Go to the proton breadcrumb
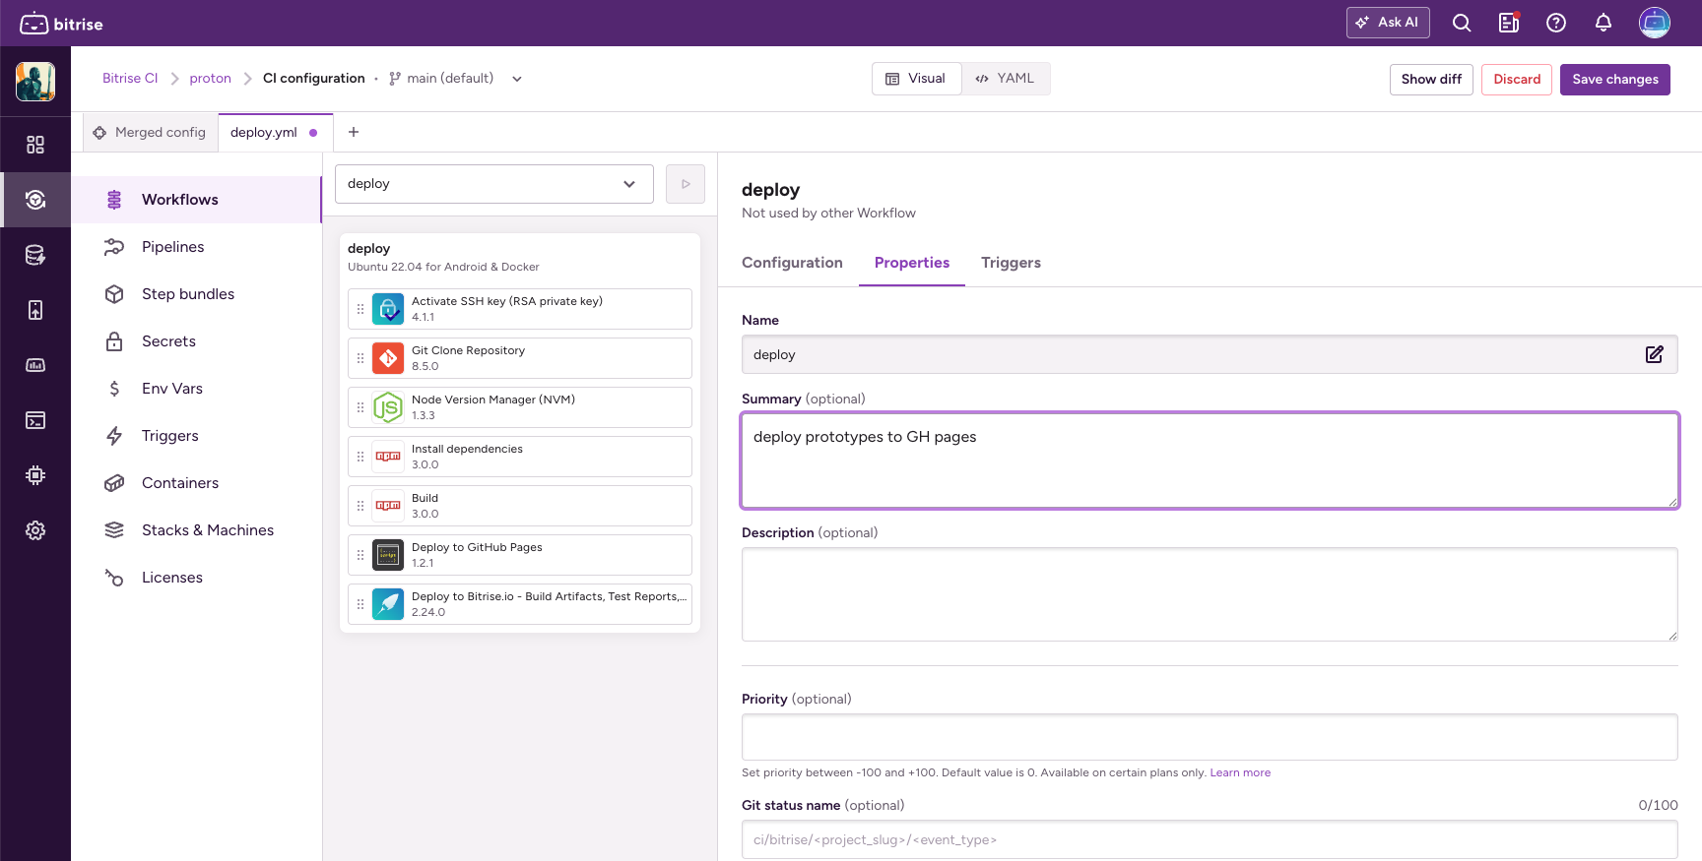This screenshot has height=861, width=1702. (210, 79)
